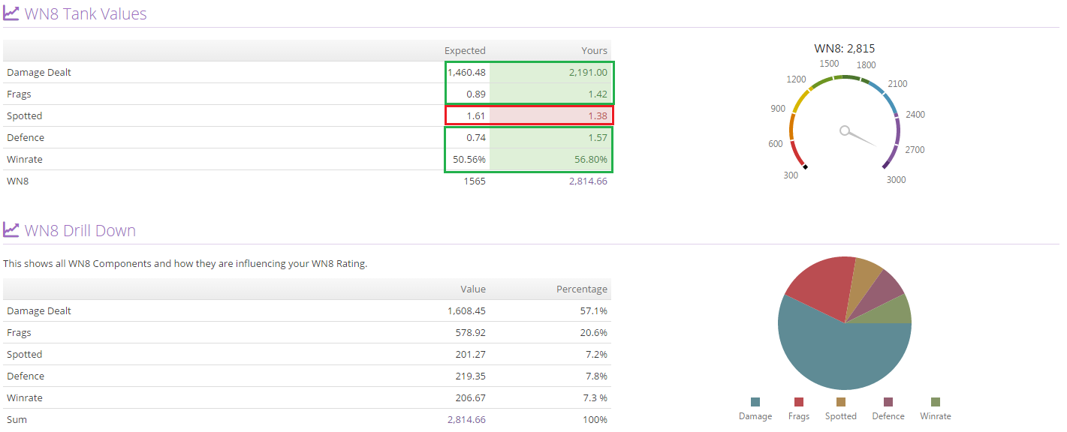The width and height of the screenshot is (1067, 432).
Task: Click the Winrate 56.80% cell
Action: (x=550, y=159)
